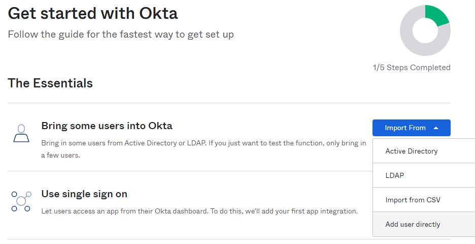Click The Essentials section heading

pyautogui.click(x=50, y=83)
